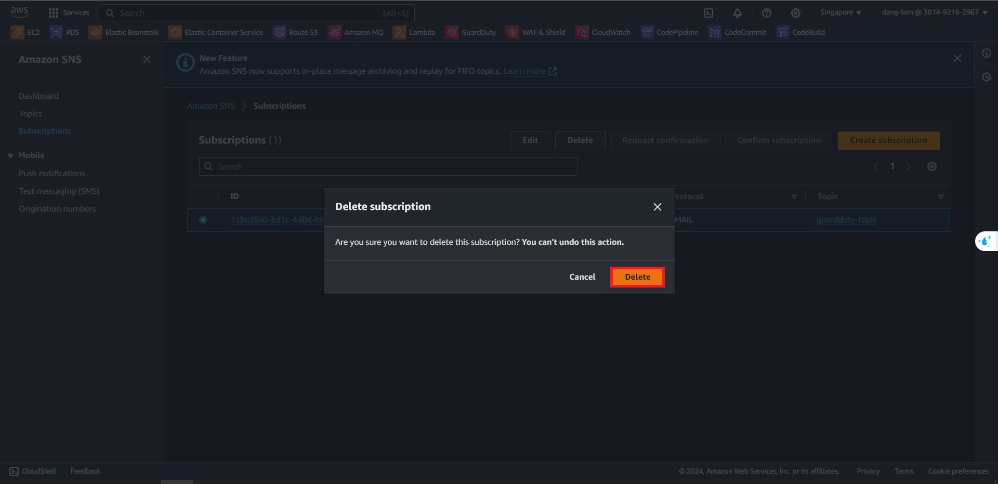Open the notifications bell icon
The image size is (998, 484).
coord(738,13)
